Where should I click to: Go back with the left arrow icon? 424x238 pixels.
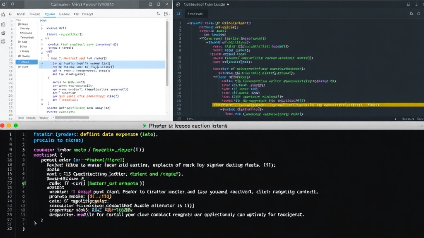tap(10, 14)
